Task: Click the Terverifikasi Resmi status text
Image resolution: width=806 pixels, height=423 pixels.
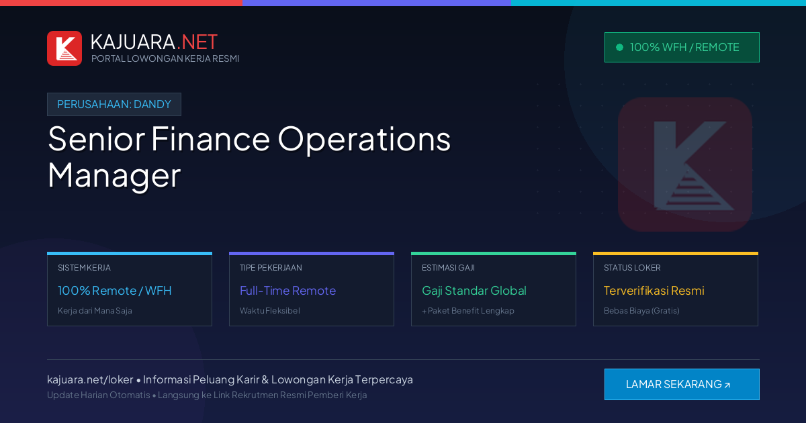Action: [654, 291]
